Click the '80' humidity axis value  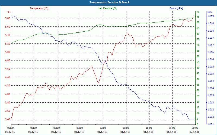tap(198, 34)
